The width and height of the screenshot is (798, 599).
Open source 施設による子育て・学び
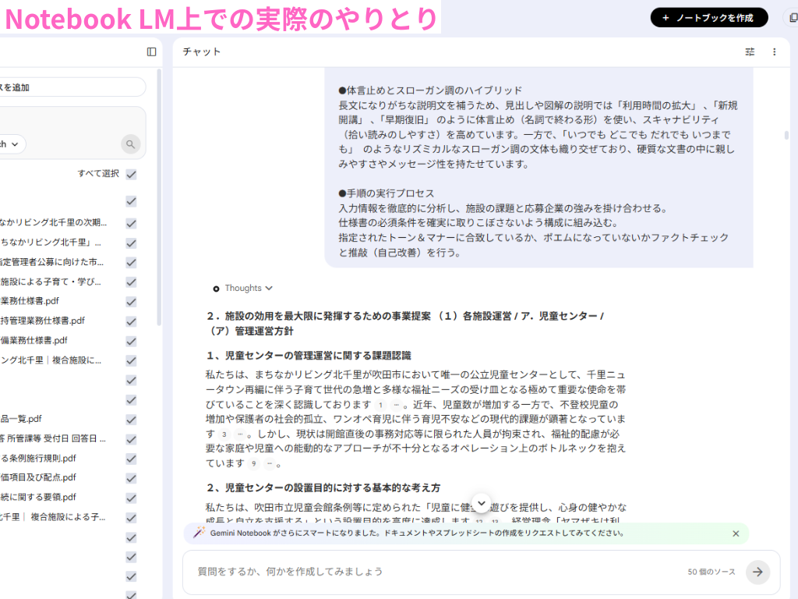point(51,282)
